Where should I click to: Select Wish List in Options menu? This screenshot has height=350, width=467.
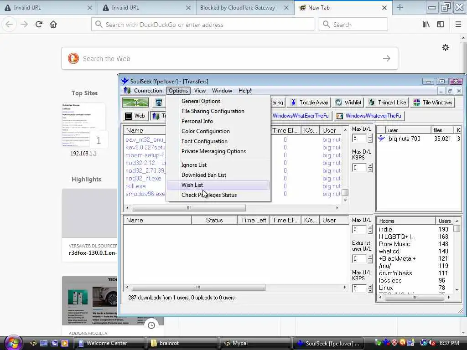[x=218, y=185]
